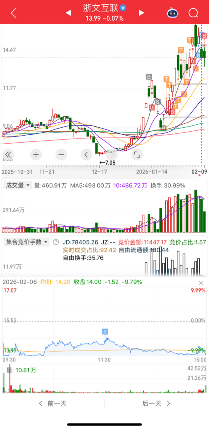Tap the ←7.05 low price annotation

(107, 163)
